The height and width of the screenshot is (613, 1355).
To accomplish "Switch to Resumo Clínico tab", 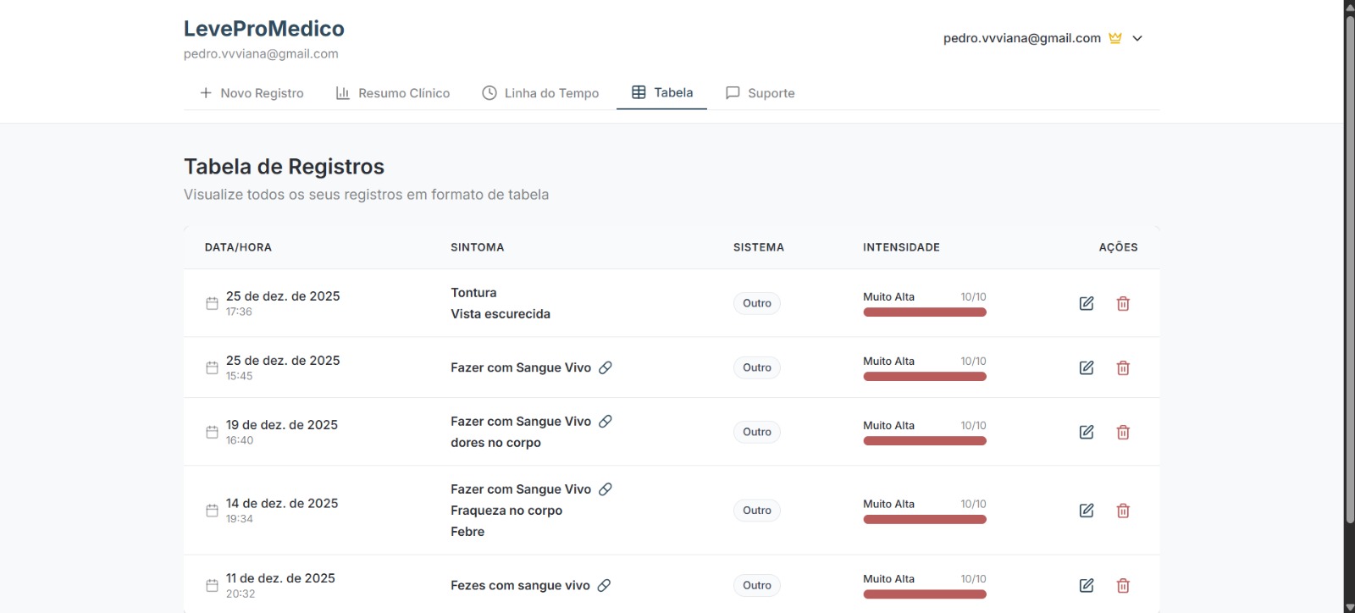I will [x=393, y=93].
